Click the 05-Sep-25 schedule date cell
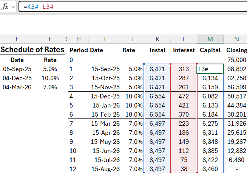 pyautogui.click(x=17, y=69)
